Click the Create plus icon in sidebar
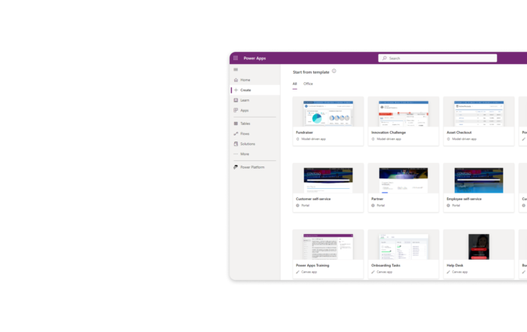Screen dimensions: 527x332 236,90
